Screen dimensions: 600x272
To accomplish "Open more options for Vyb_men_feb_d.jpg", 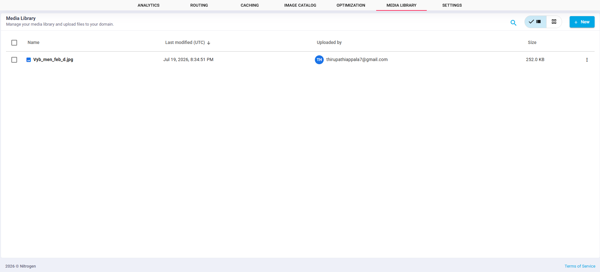I will click(x=587, y=60).
